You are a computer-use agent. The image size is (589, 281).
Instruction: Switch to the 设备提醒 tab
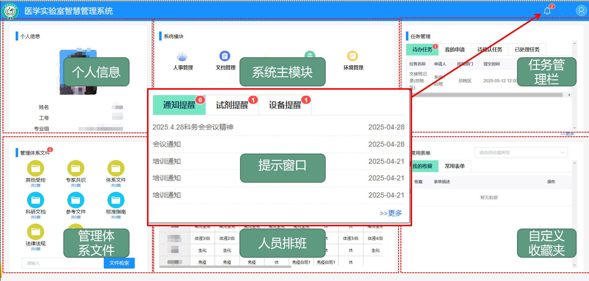click(285, 105)
